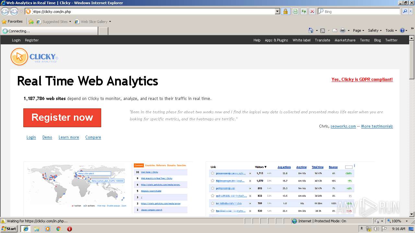This screenshot has width=415, height=233.
Task: Open the zoom level 100% dropdown
Action: coord(407,221)
